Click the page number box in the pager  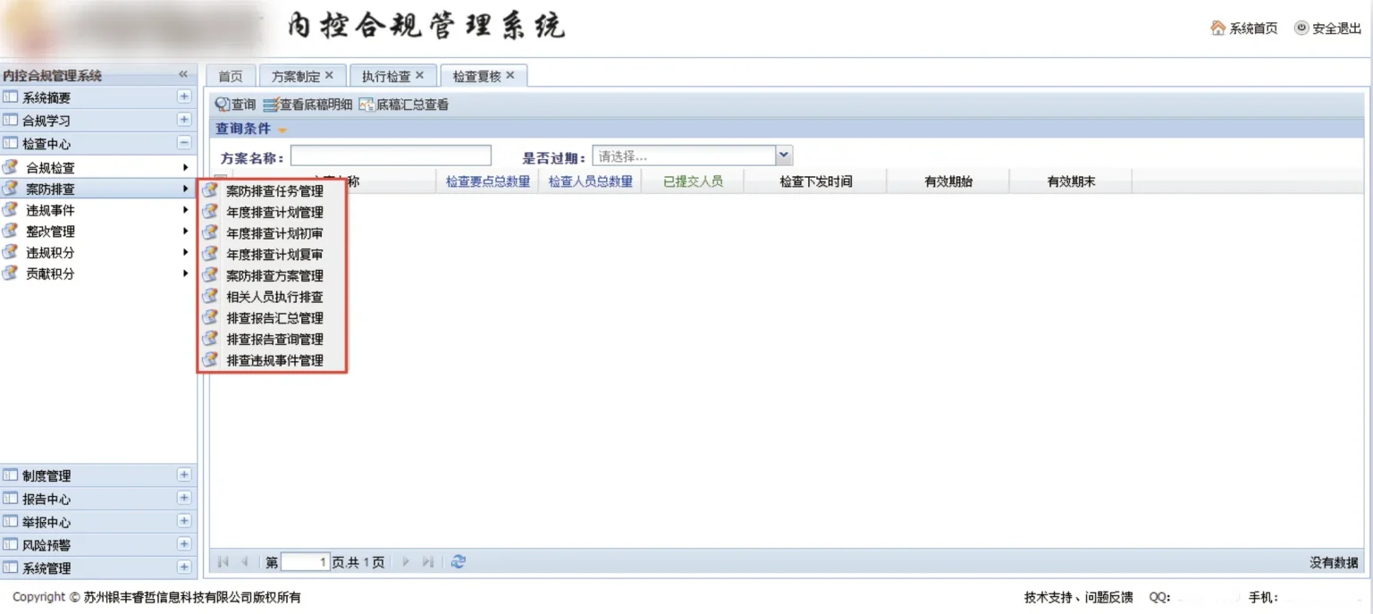(x=305, y=562)
